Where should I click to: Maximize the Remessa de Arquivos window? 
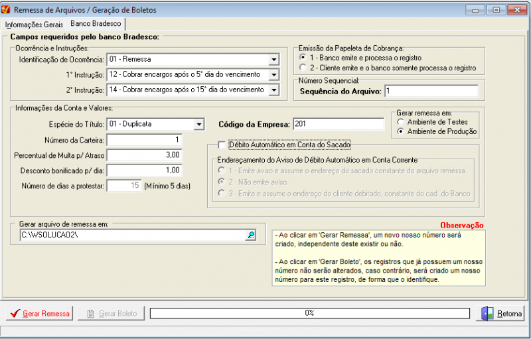496,10
